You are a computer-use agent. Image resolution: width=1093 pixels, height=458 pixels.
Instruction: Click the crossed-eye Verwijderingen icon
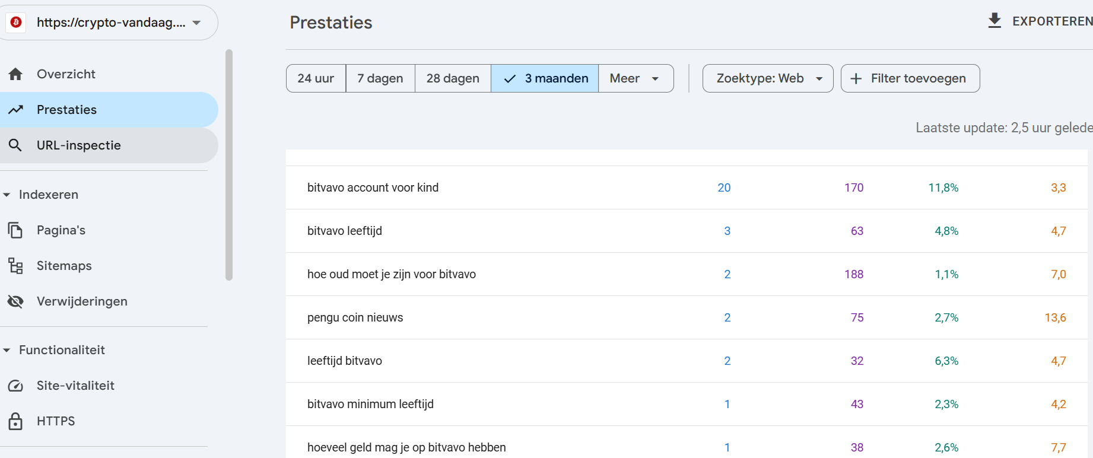(x=15, y=301)
